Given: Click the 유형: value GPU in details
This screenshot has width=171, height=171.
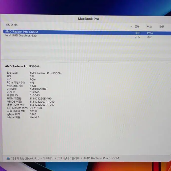Looking at the screenshot, I should [32, 76].
